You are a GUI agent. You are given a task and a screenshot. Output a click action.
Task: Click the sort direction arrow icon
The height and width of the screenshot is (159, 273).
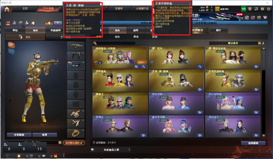point(263,43)
